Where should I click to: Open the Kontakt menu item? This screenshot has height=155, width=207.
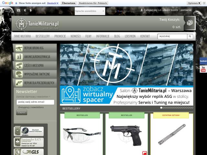point(145,36)
